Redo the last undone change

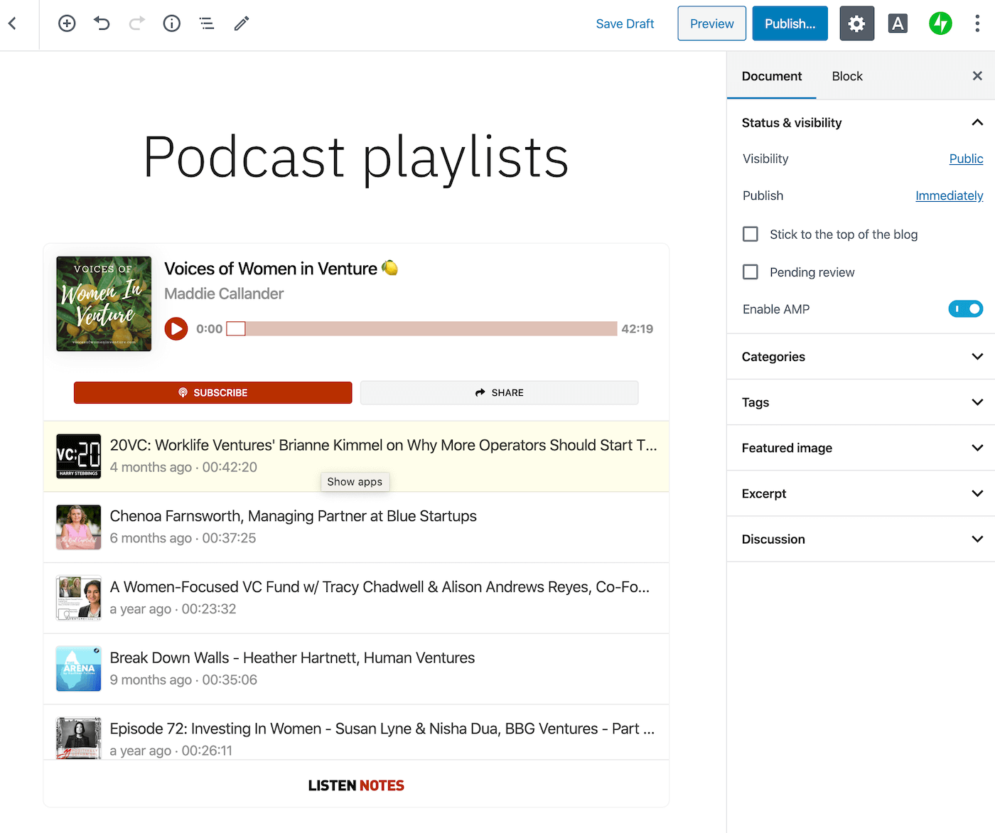point(136,23)
